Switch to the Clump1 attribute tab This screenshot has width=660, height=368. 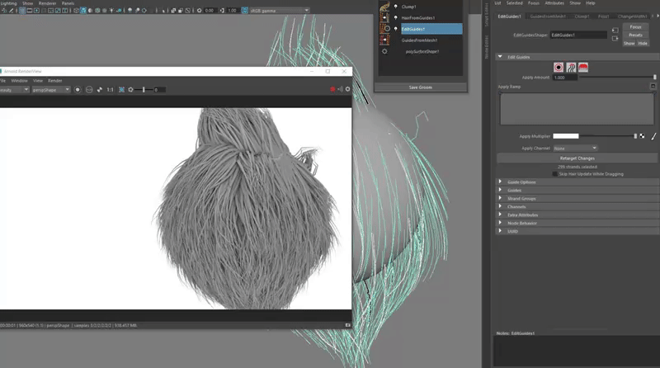click(582, 17)
